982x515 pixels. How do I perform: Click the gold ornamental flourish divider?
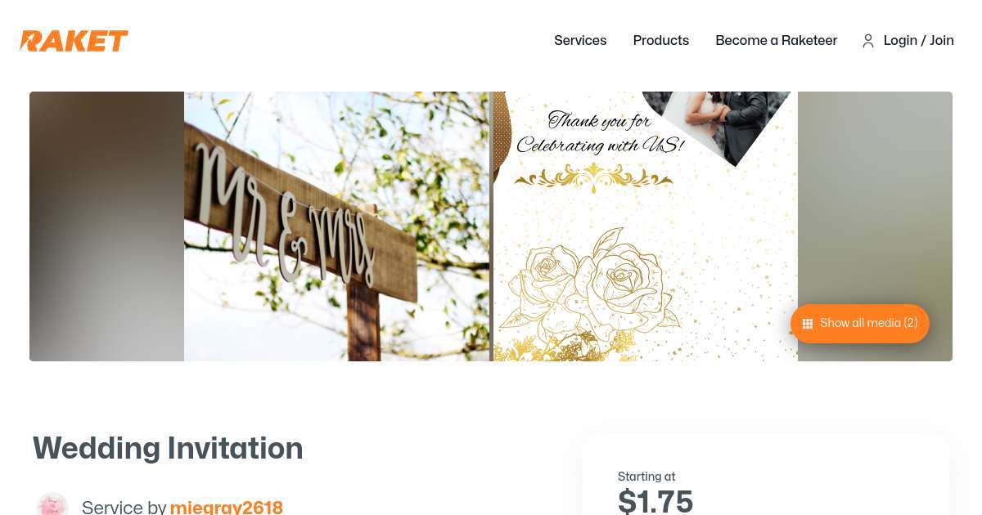[594, 177]
